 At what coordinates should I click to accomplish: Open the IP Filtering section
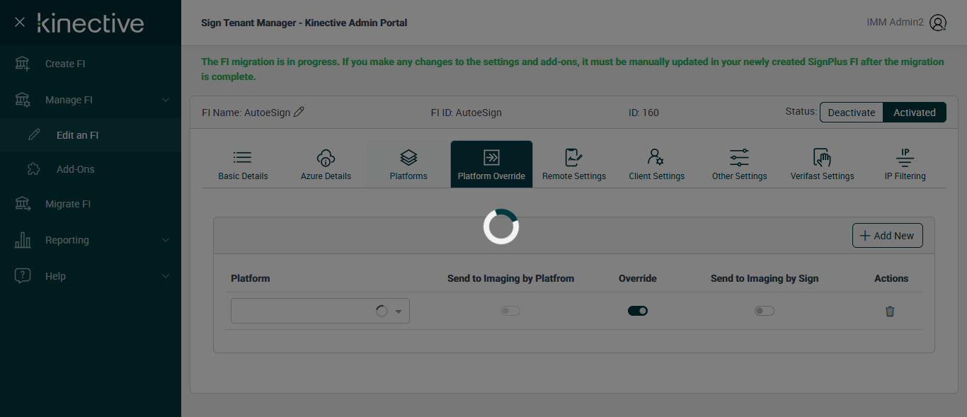point(905,164)
